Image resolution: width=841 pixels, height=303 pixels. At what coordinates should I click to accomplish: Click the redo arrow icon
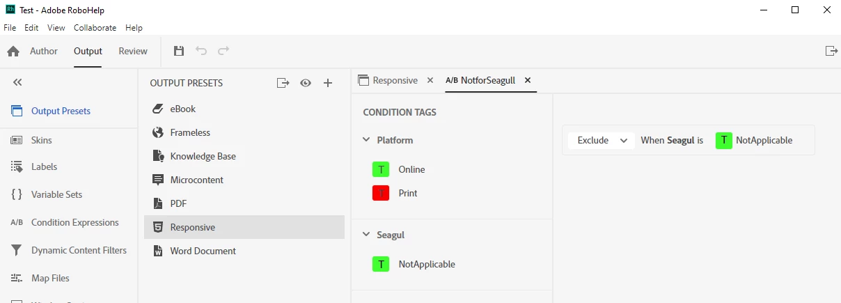coord(223,51)
